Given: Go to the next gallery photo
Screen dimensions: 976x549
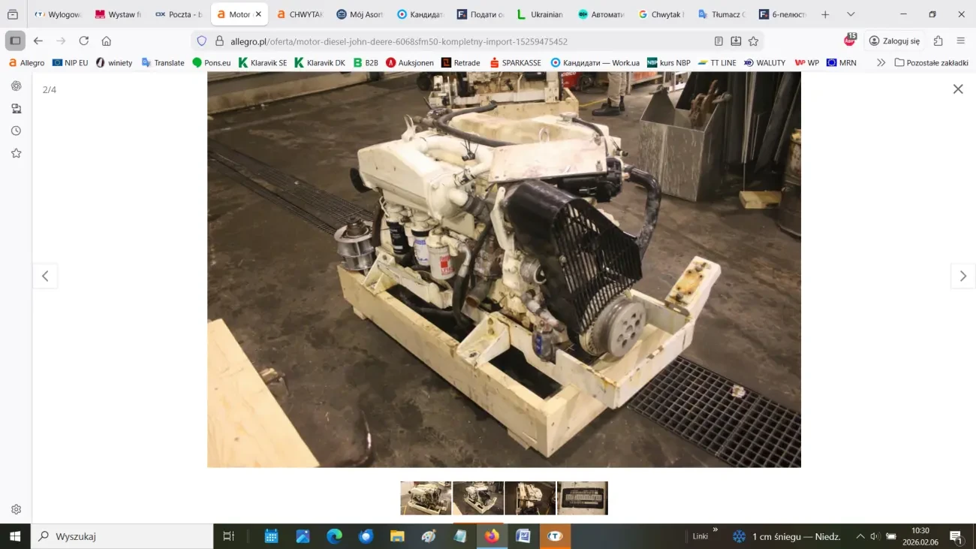Looking at the screenshot, I should [962, 276].
